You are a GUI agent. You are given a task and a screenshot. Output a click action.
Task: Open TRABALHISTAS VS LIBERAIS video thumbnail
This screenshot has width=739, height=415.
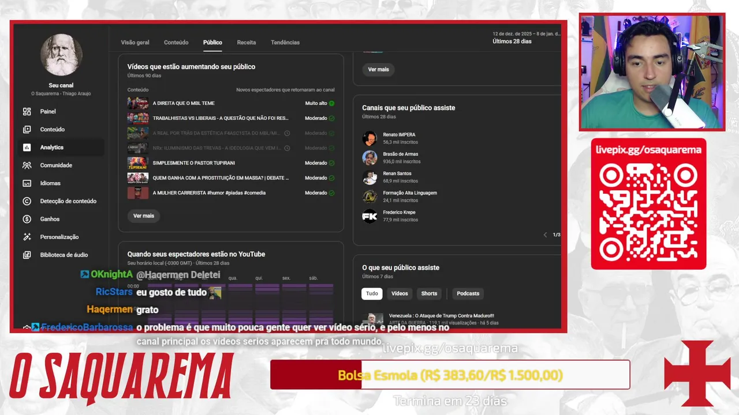click(138, 118)
